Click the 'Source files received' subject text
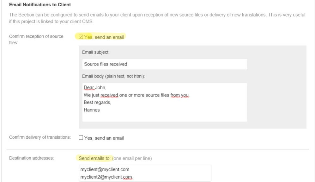Image resolution: width=315 pixels, height=182 pixels. click(x=106, y=64)
